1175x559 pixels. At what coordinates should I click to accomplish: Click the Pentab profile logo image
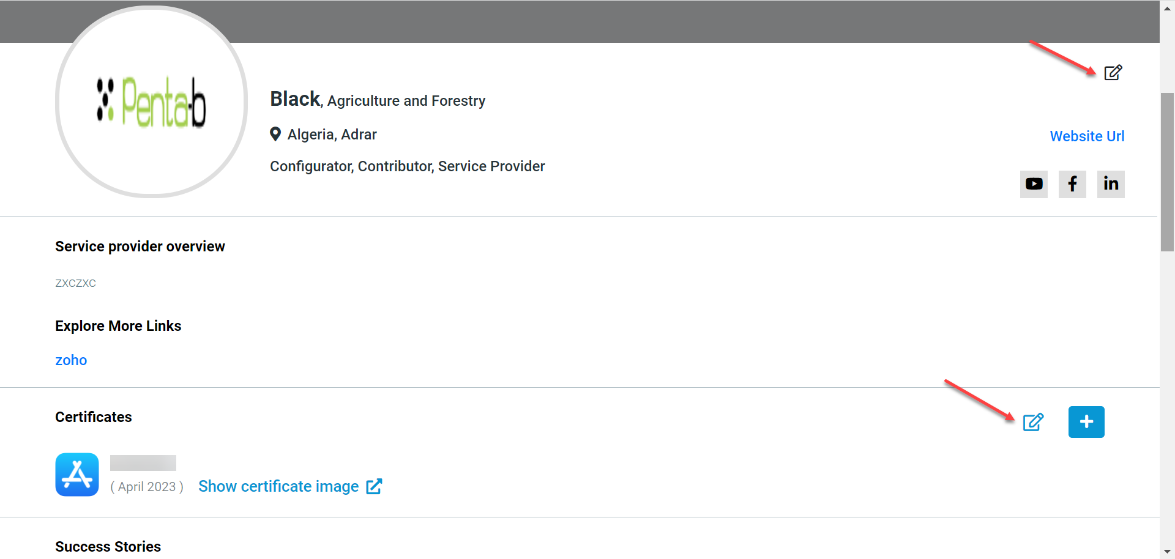pyautogui.click(x=151, y=102)
